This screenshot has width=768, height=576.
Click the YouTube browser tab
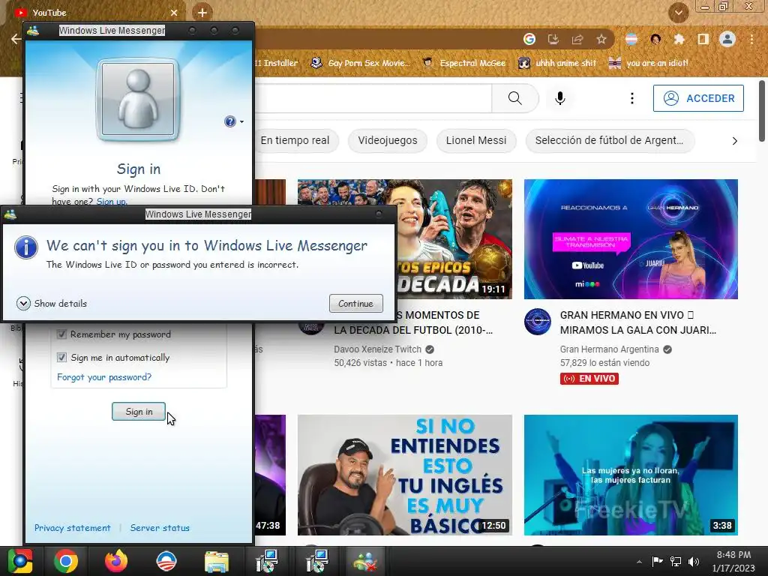(95, 13)
